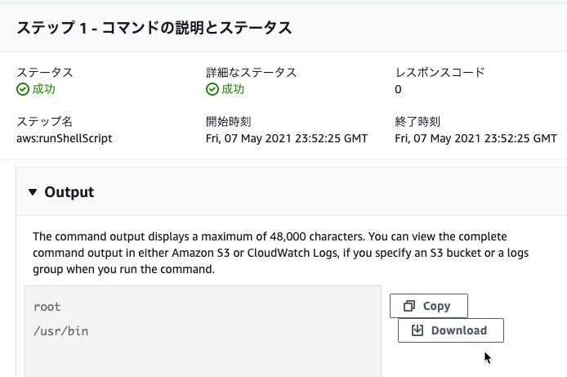Image resolution: width=567 pixels, height=377 pixels.
Task: Click the 成功 text under ステータス
Action: (x=44, y=89)
